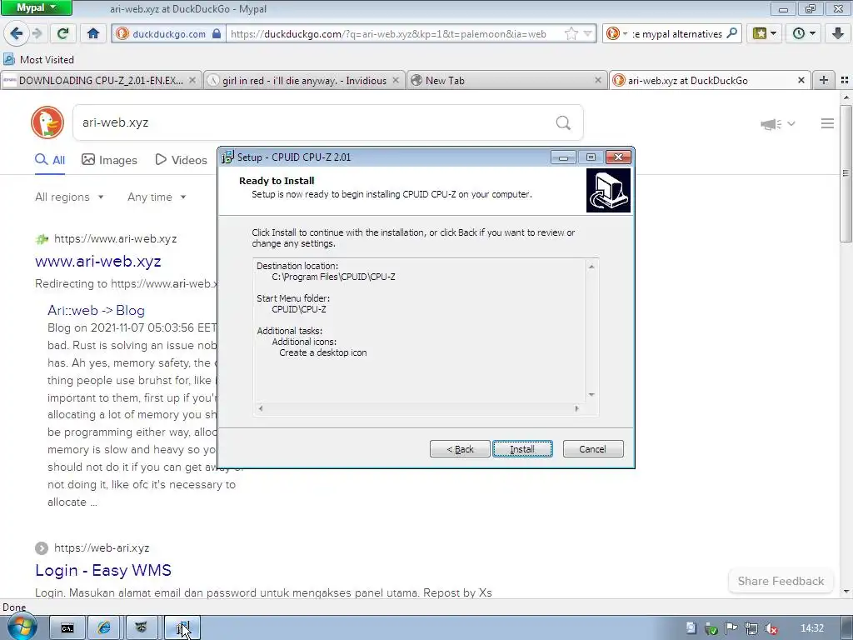Screen dimensions: 853x640
Task: Open the Login - Easy WMS result
Action: coord(102,570)
